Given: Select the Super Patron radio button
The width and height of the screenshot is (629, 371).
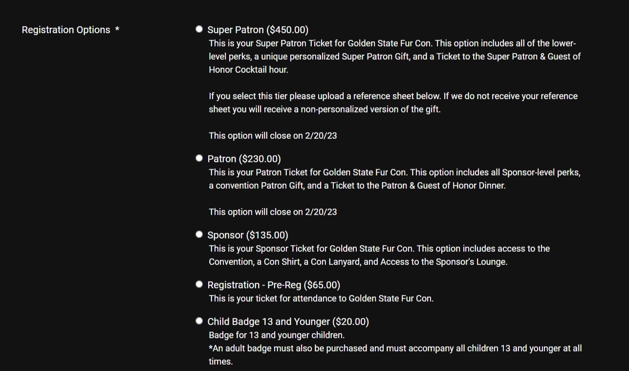Looking at the screenshot, I should click(x=199, y=29).
